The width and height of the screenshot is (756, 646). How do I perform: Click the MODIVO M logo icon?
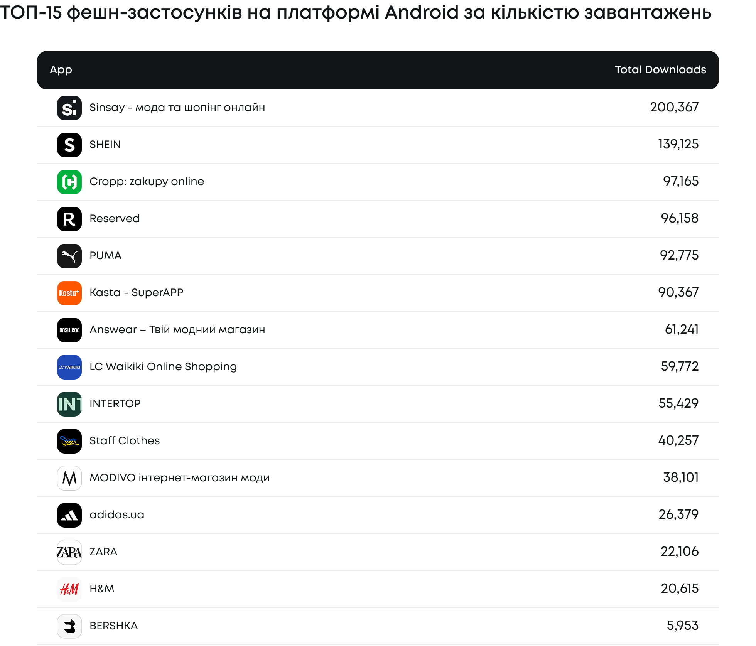tap(69, 478)
